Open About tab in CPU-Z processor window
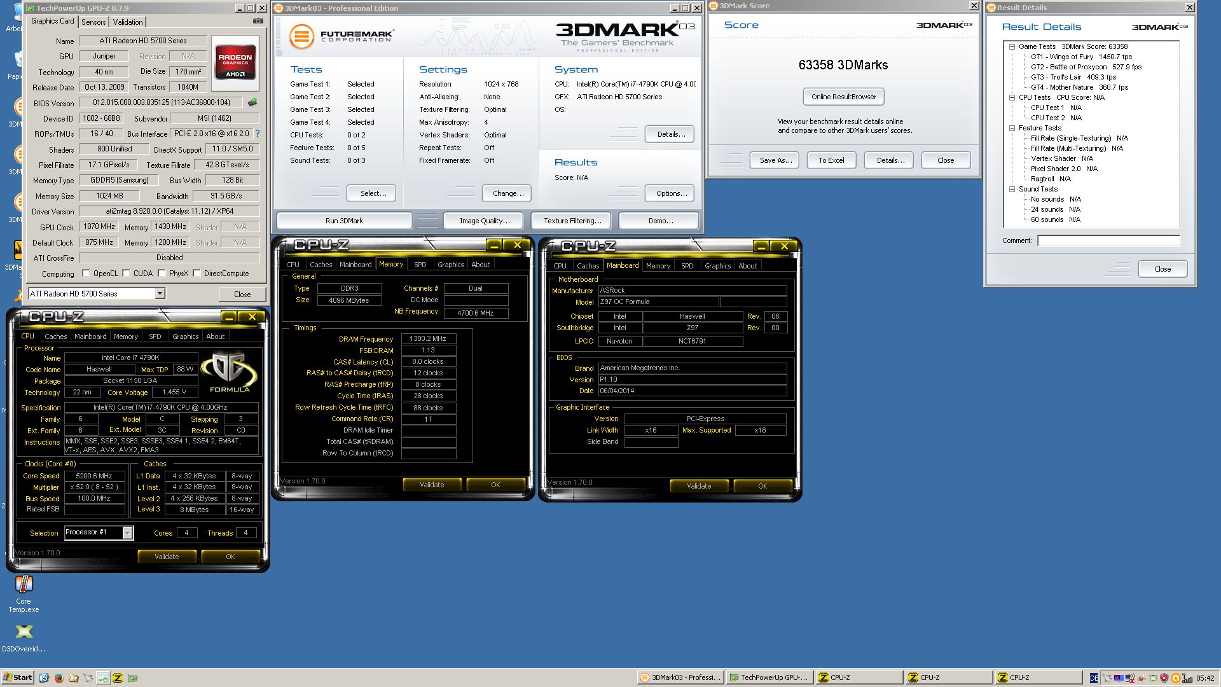Viewport: 1221px width, 687px height. (x=216, y=337)
